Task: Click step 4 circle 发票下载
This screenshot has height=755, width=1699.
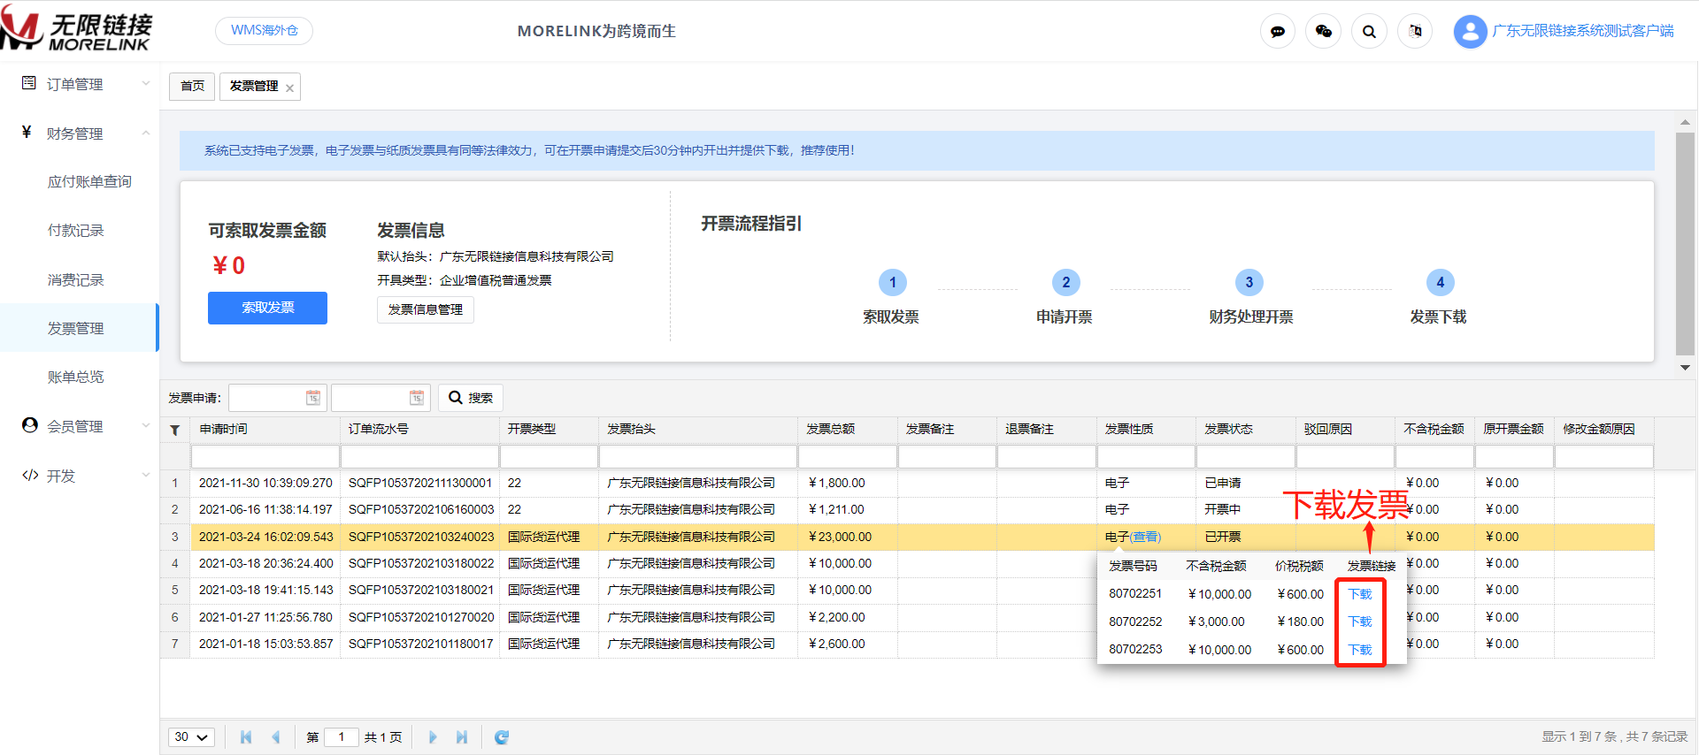Action: point(1441,283)
